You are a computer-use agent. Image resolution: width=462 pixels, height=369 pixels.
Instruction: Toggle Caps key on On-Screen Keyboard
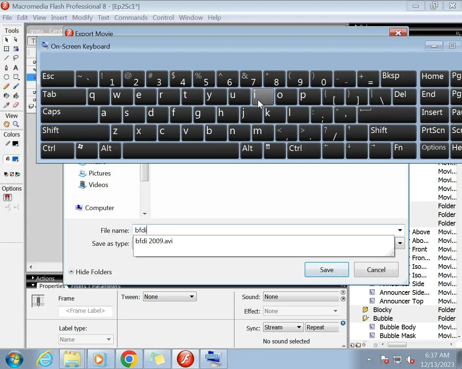[x=69, y=115]
